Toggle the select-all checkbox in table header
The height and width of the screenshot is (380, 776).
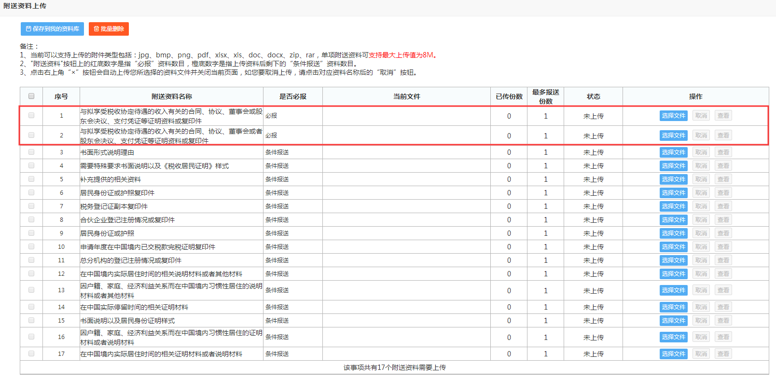click(x=31, y=96)
